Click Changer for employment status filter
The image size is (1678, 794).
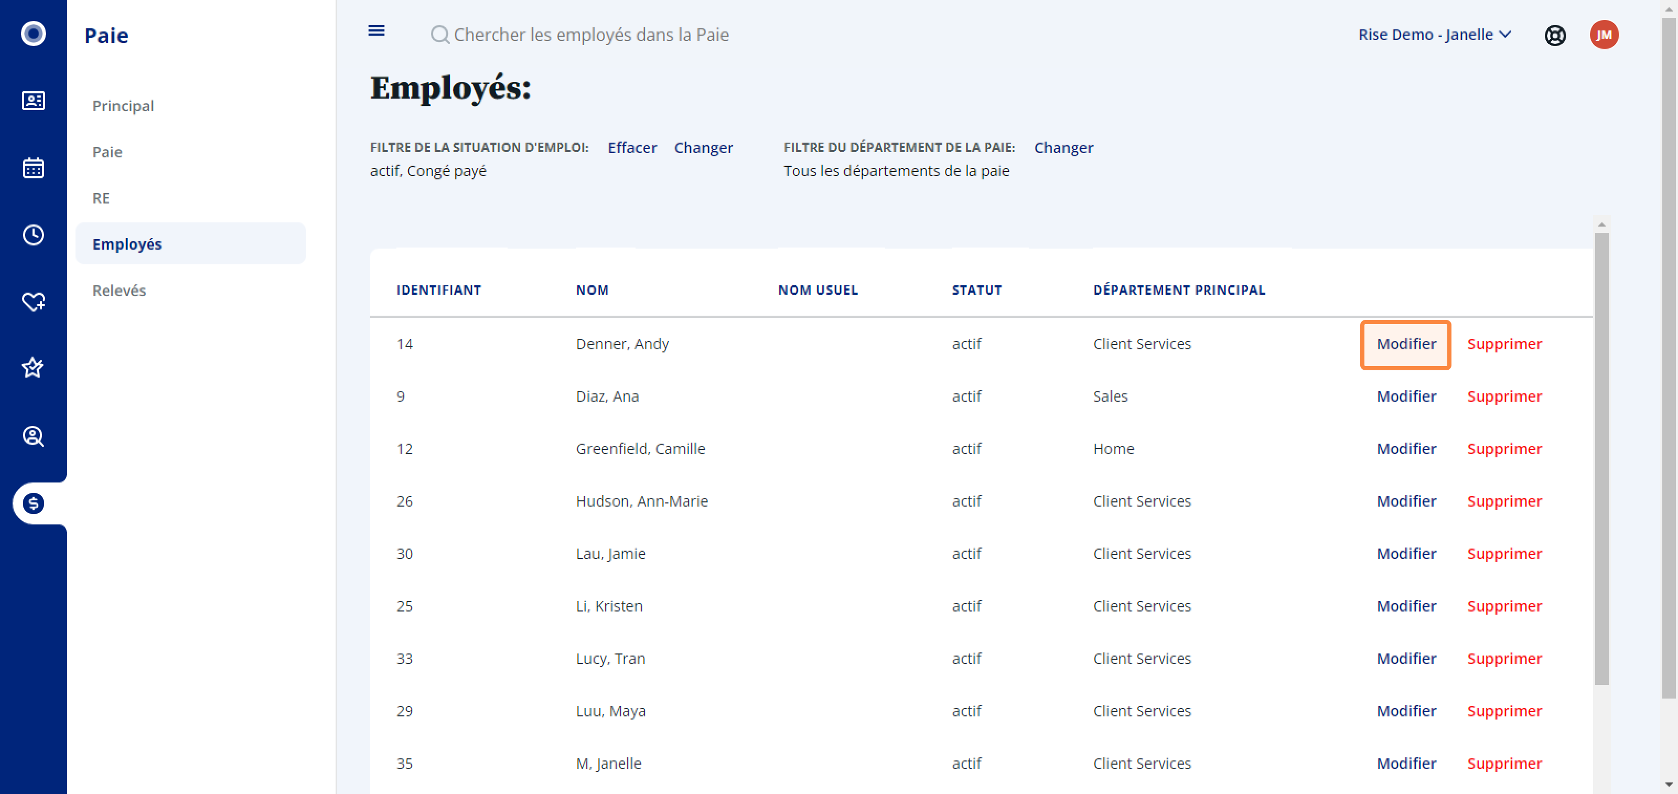click(x=704, y=148)
